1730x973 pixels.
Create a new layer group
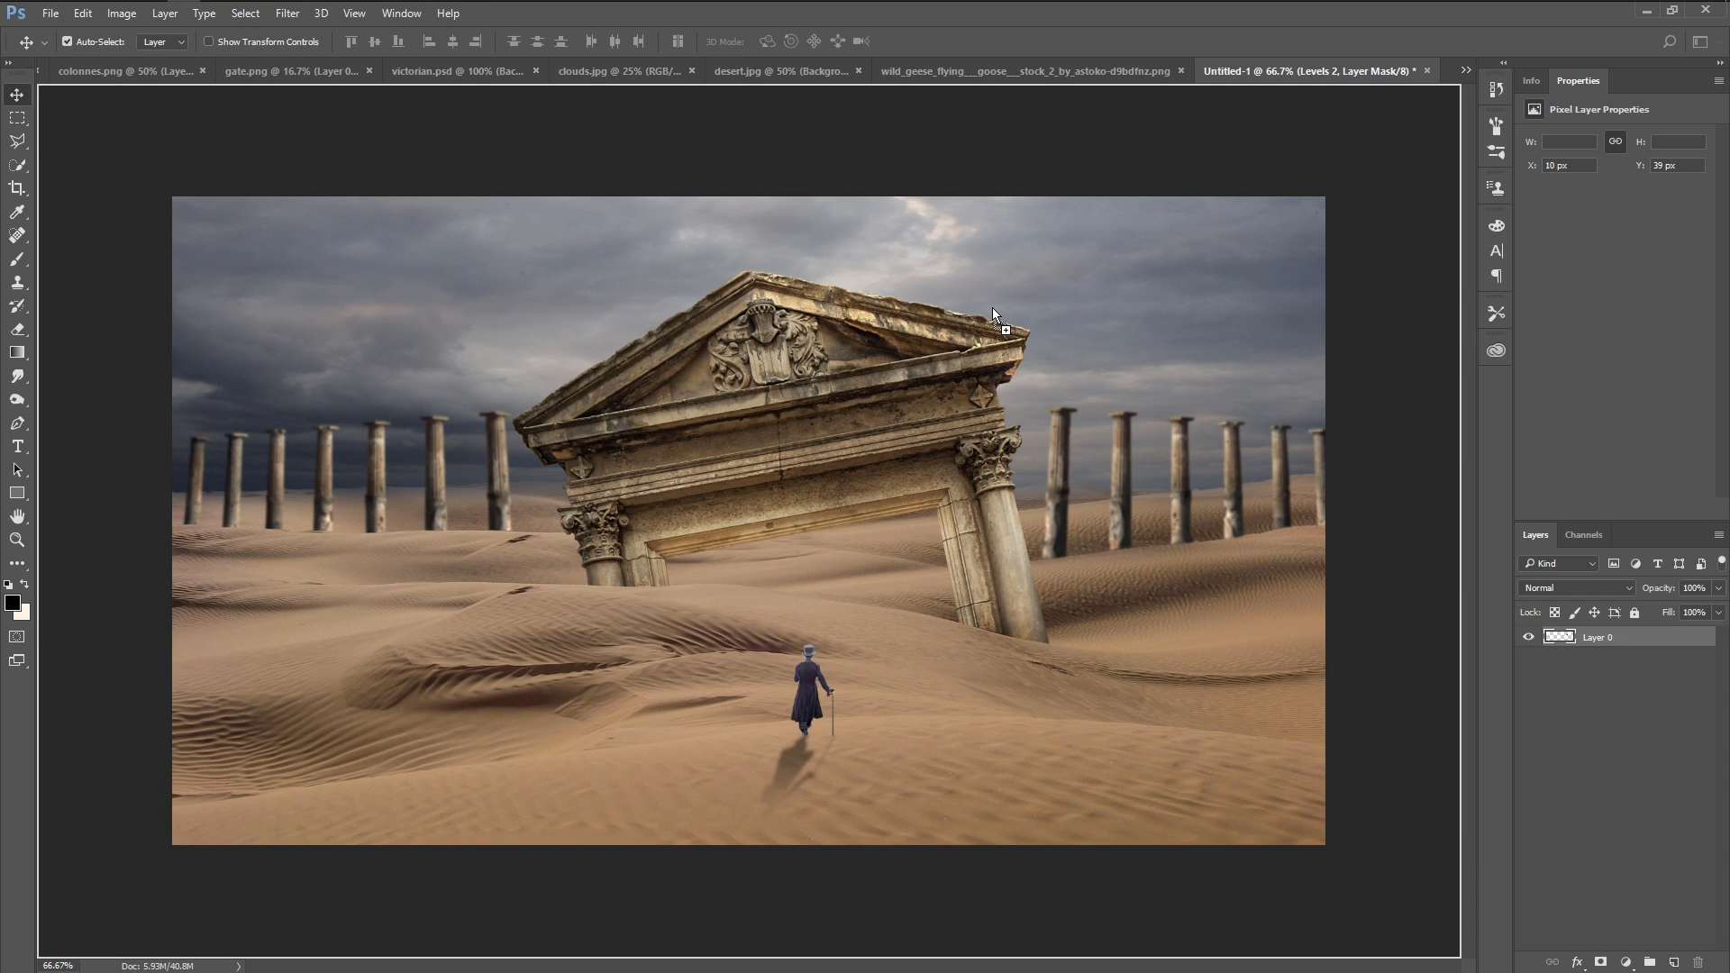pos(1649,962)
